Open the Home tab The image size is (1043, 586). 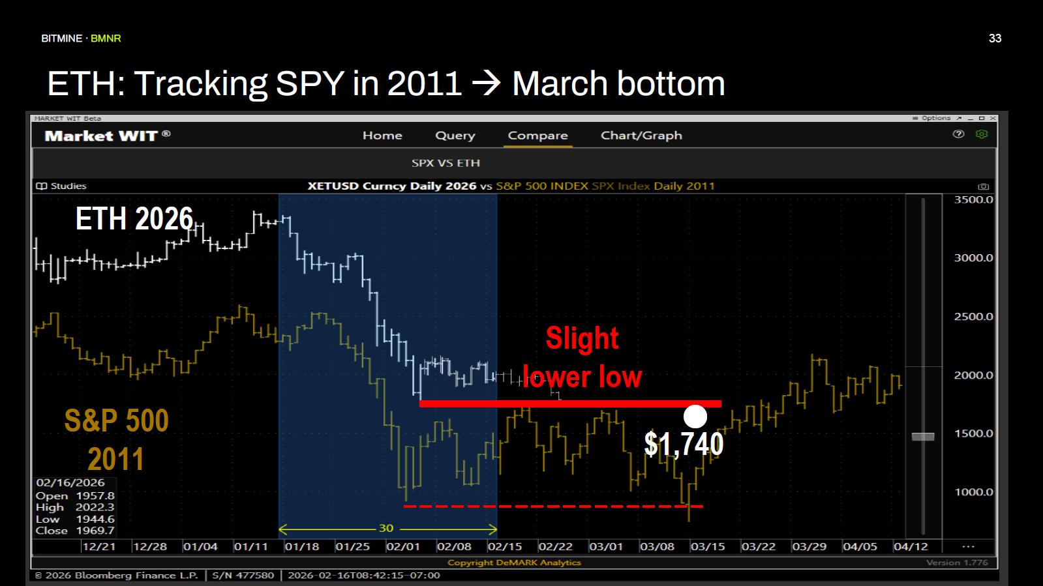click(x=382, y=136)
